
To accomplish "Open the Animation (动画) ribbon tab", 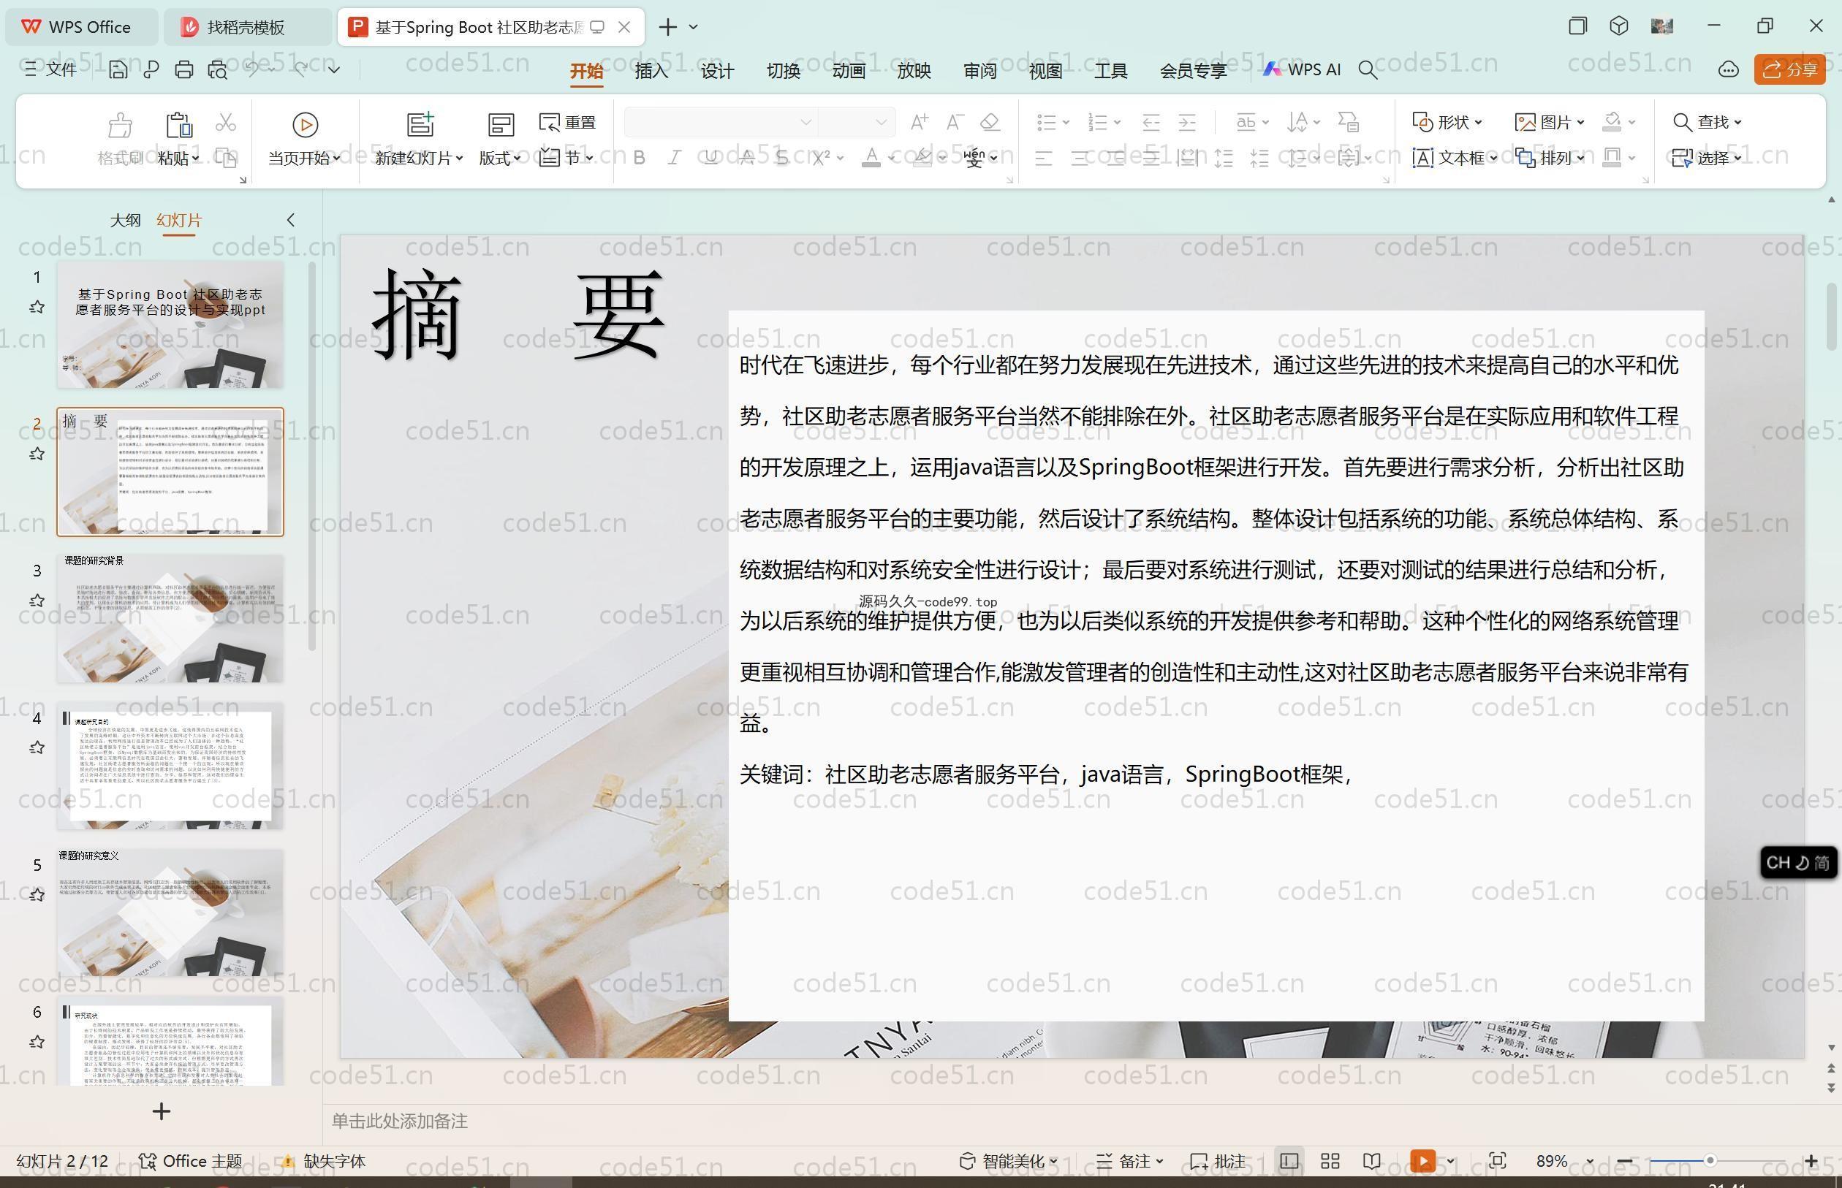I will tap(848, 71).
